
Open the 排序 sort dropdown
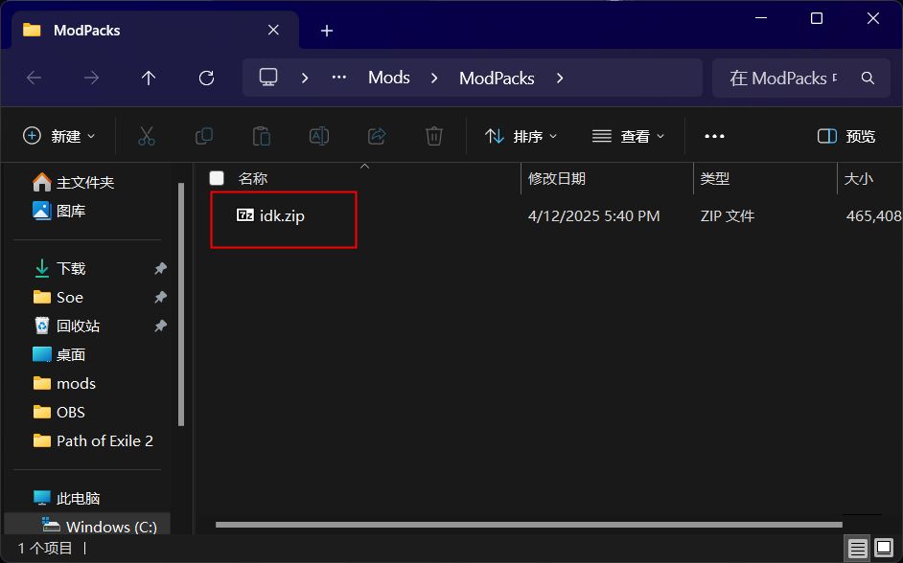521,136
